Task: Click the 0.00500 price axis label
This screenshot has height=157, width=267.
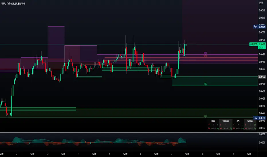Action: point(262,33)
